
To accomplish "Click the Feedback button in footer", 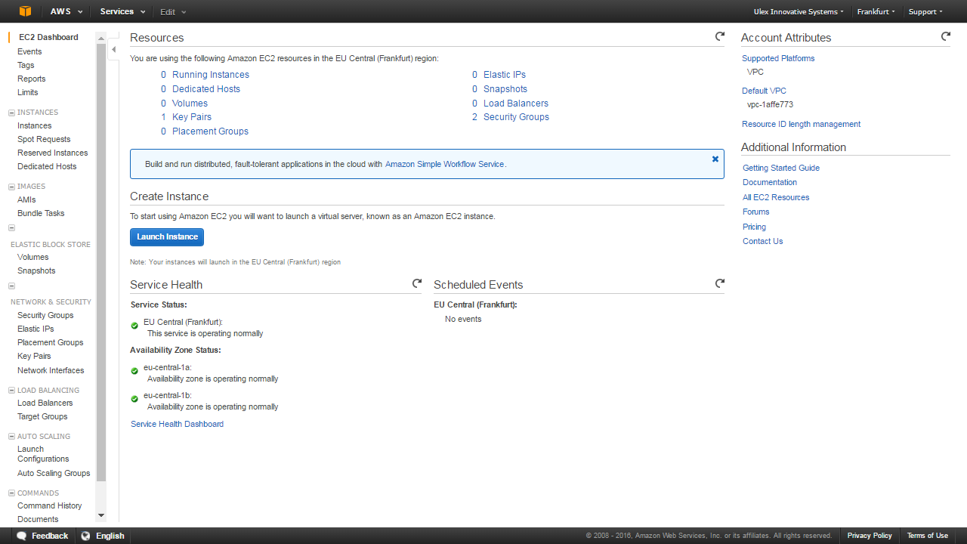I will pos(42,536).
